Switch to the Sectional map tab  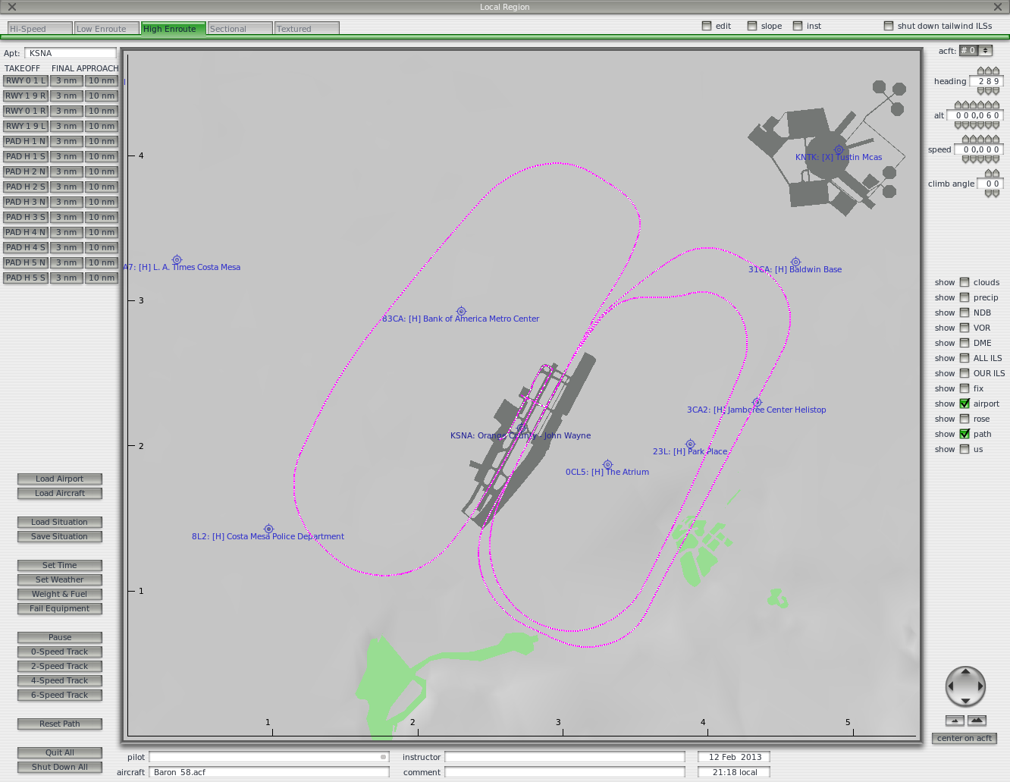point(240,29)
